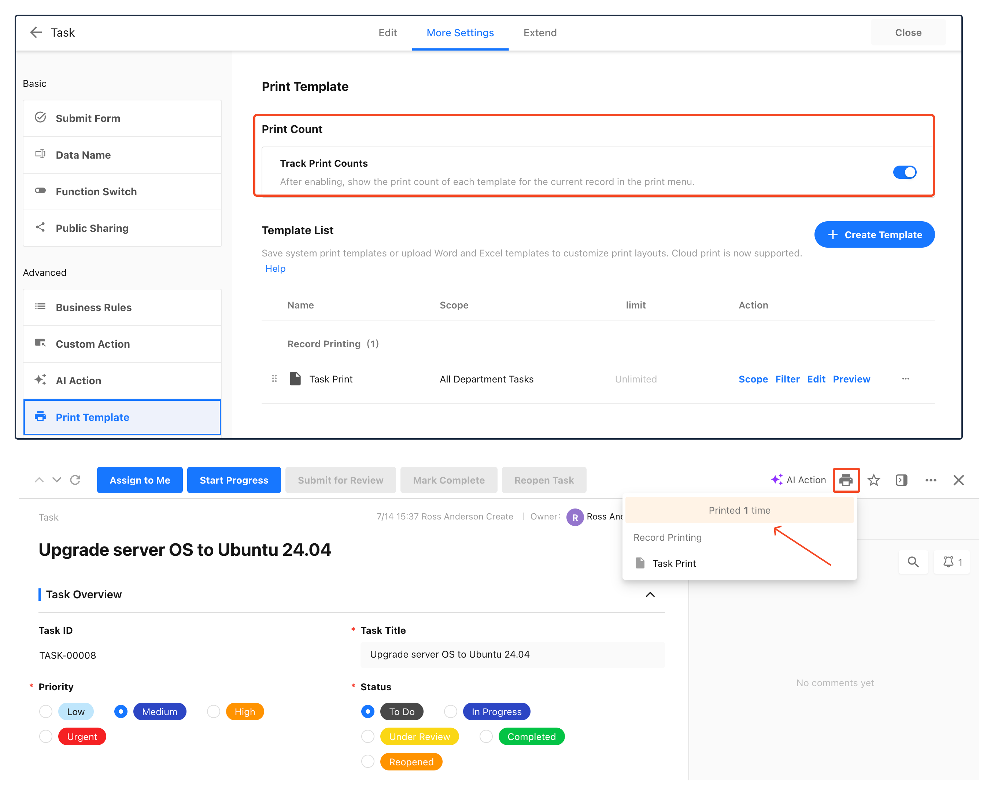Open Business Rules settings
994x795 pixels.
(x=122, y=307)
